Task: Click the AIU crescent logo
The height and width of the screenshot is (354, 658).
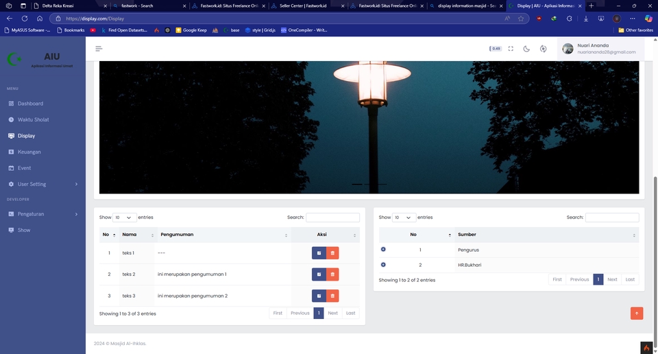Action: tap(14, 59)
